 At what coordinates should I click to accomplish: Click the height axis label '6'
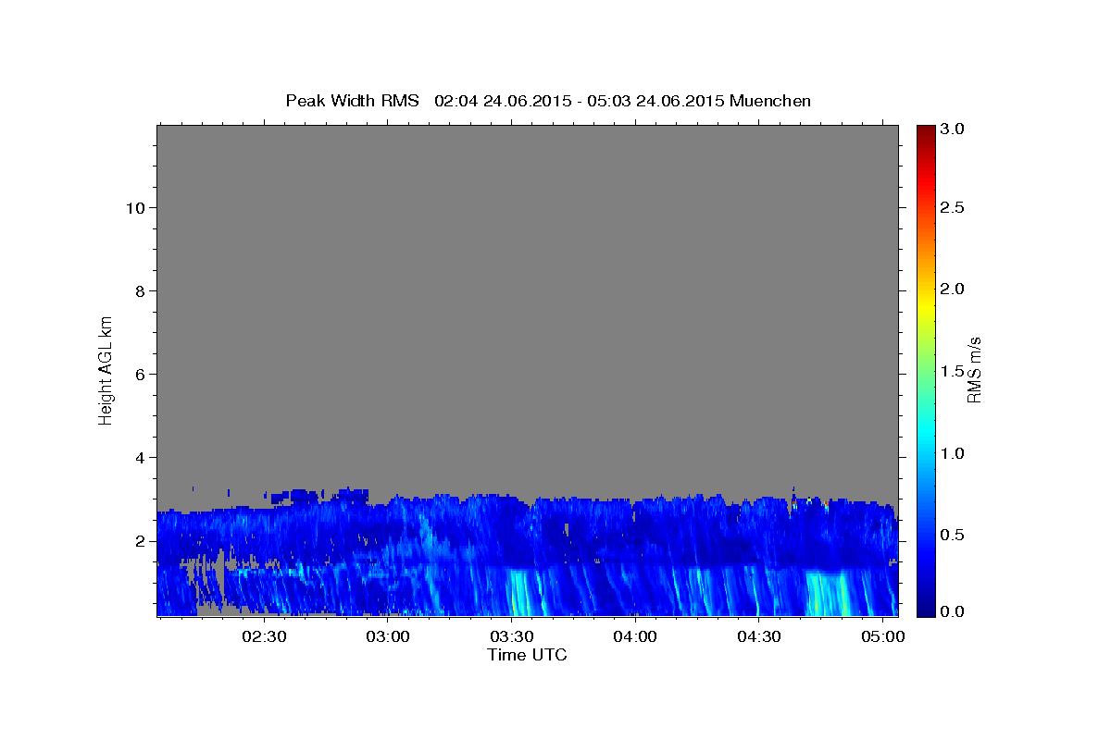pos(138,375)
